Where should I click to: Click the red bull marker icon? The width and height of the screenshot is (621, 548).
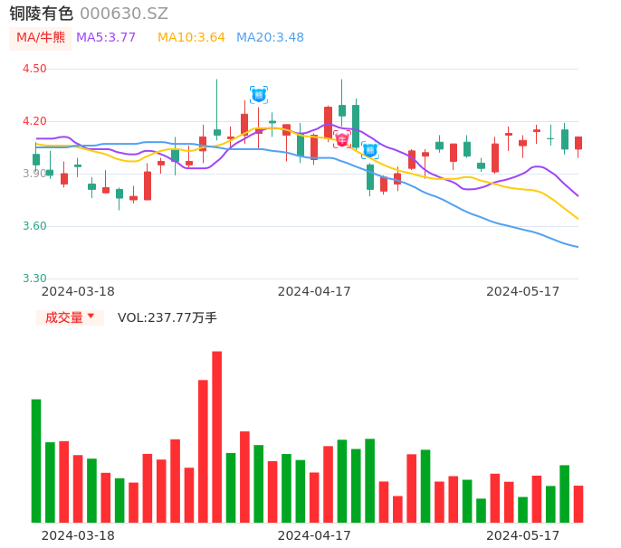point(342,139)
